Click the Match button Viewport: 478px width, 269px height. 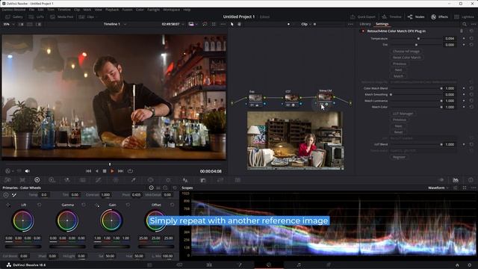(398, 76)
